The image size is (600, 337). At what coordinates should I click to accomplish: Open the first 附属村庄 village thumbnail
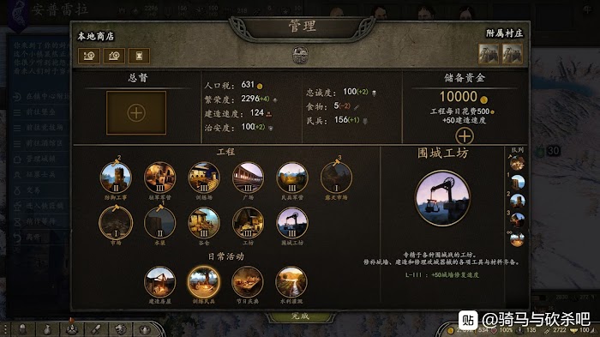click(489, 53)
